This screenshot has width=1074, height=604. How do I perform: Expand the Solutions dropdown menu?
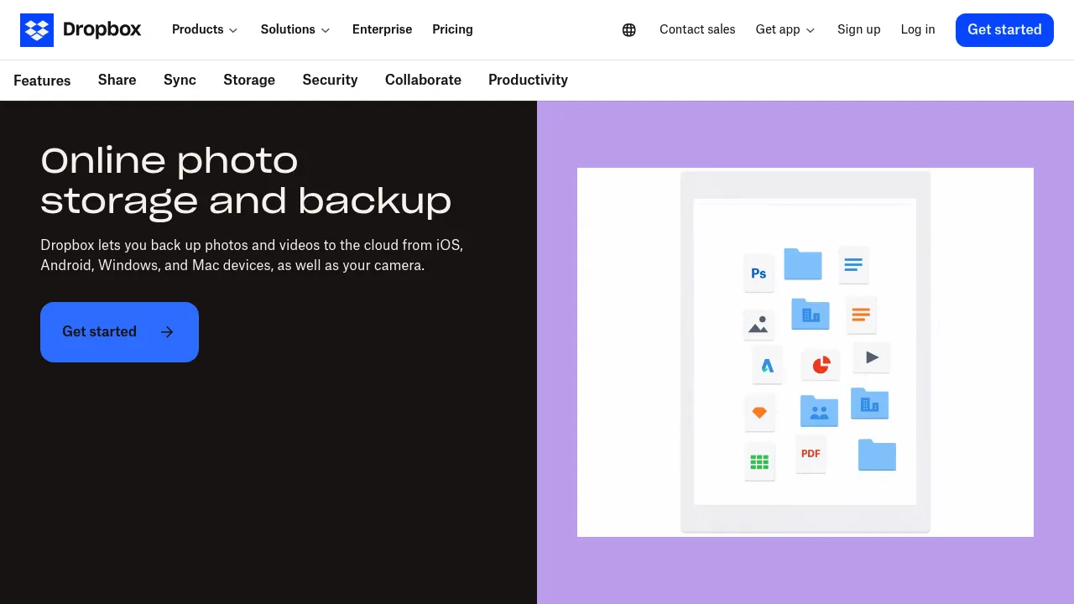point(295,29)
